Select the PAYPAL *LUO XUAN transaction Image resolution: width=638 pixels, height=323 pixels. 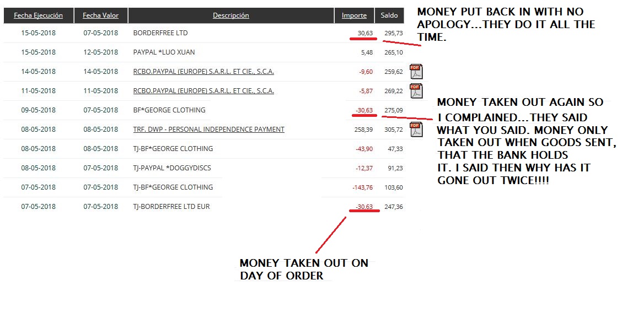[164, 52]
